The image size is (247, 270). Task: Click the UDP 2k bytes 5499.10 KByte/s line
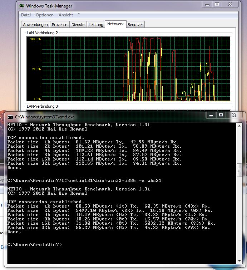(110, 210)
